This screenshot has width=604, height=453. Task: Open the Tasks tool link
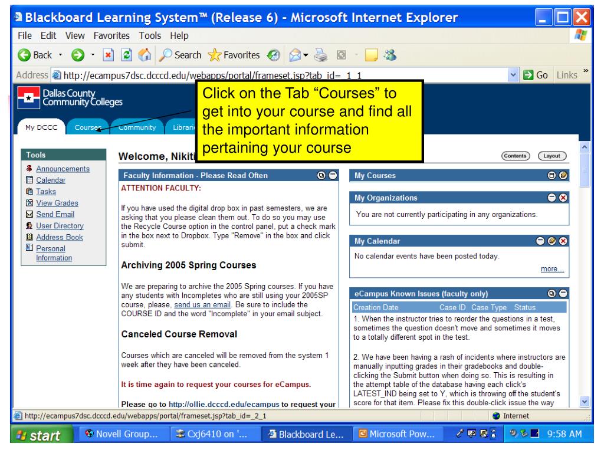pyautogui.click(x=46, y=192)
